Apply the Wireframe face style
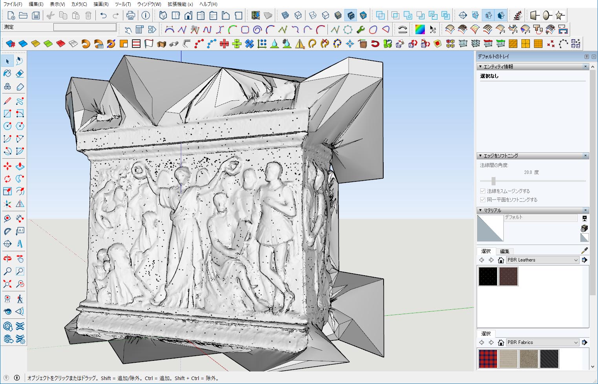Image resolution: width=598 pixels, height=384 pixels. click(x=313, y=15)
